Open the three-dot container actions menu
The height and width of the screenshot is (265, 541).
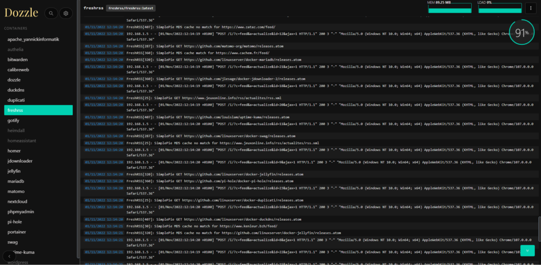(530, 8)
